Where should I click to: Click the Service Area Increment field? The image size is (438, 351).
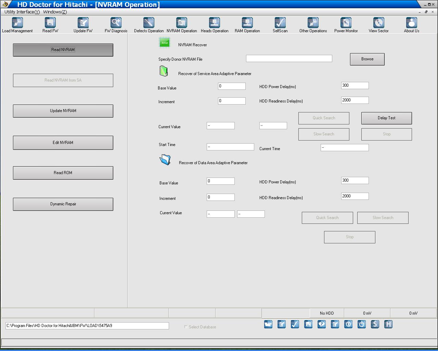[x=232, y=101]
